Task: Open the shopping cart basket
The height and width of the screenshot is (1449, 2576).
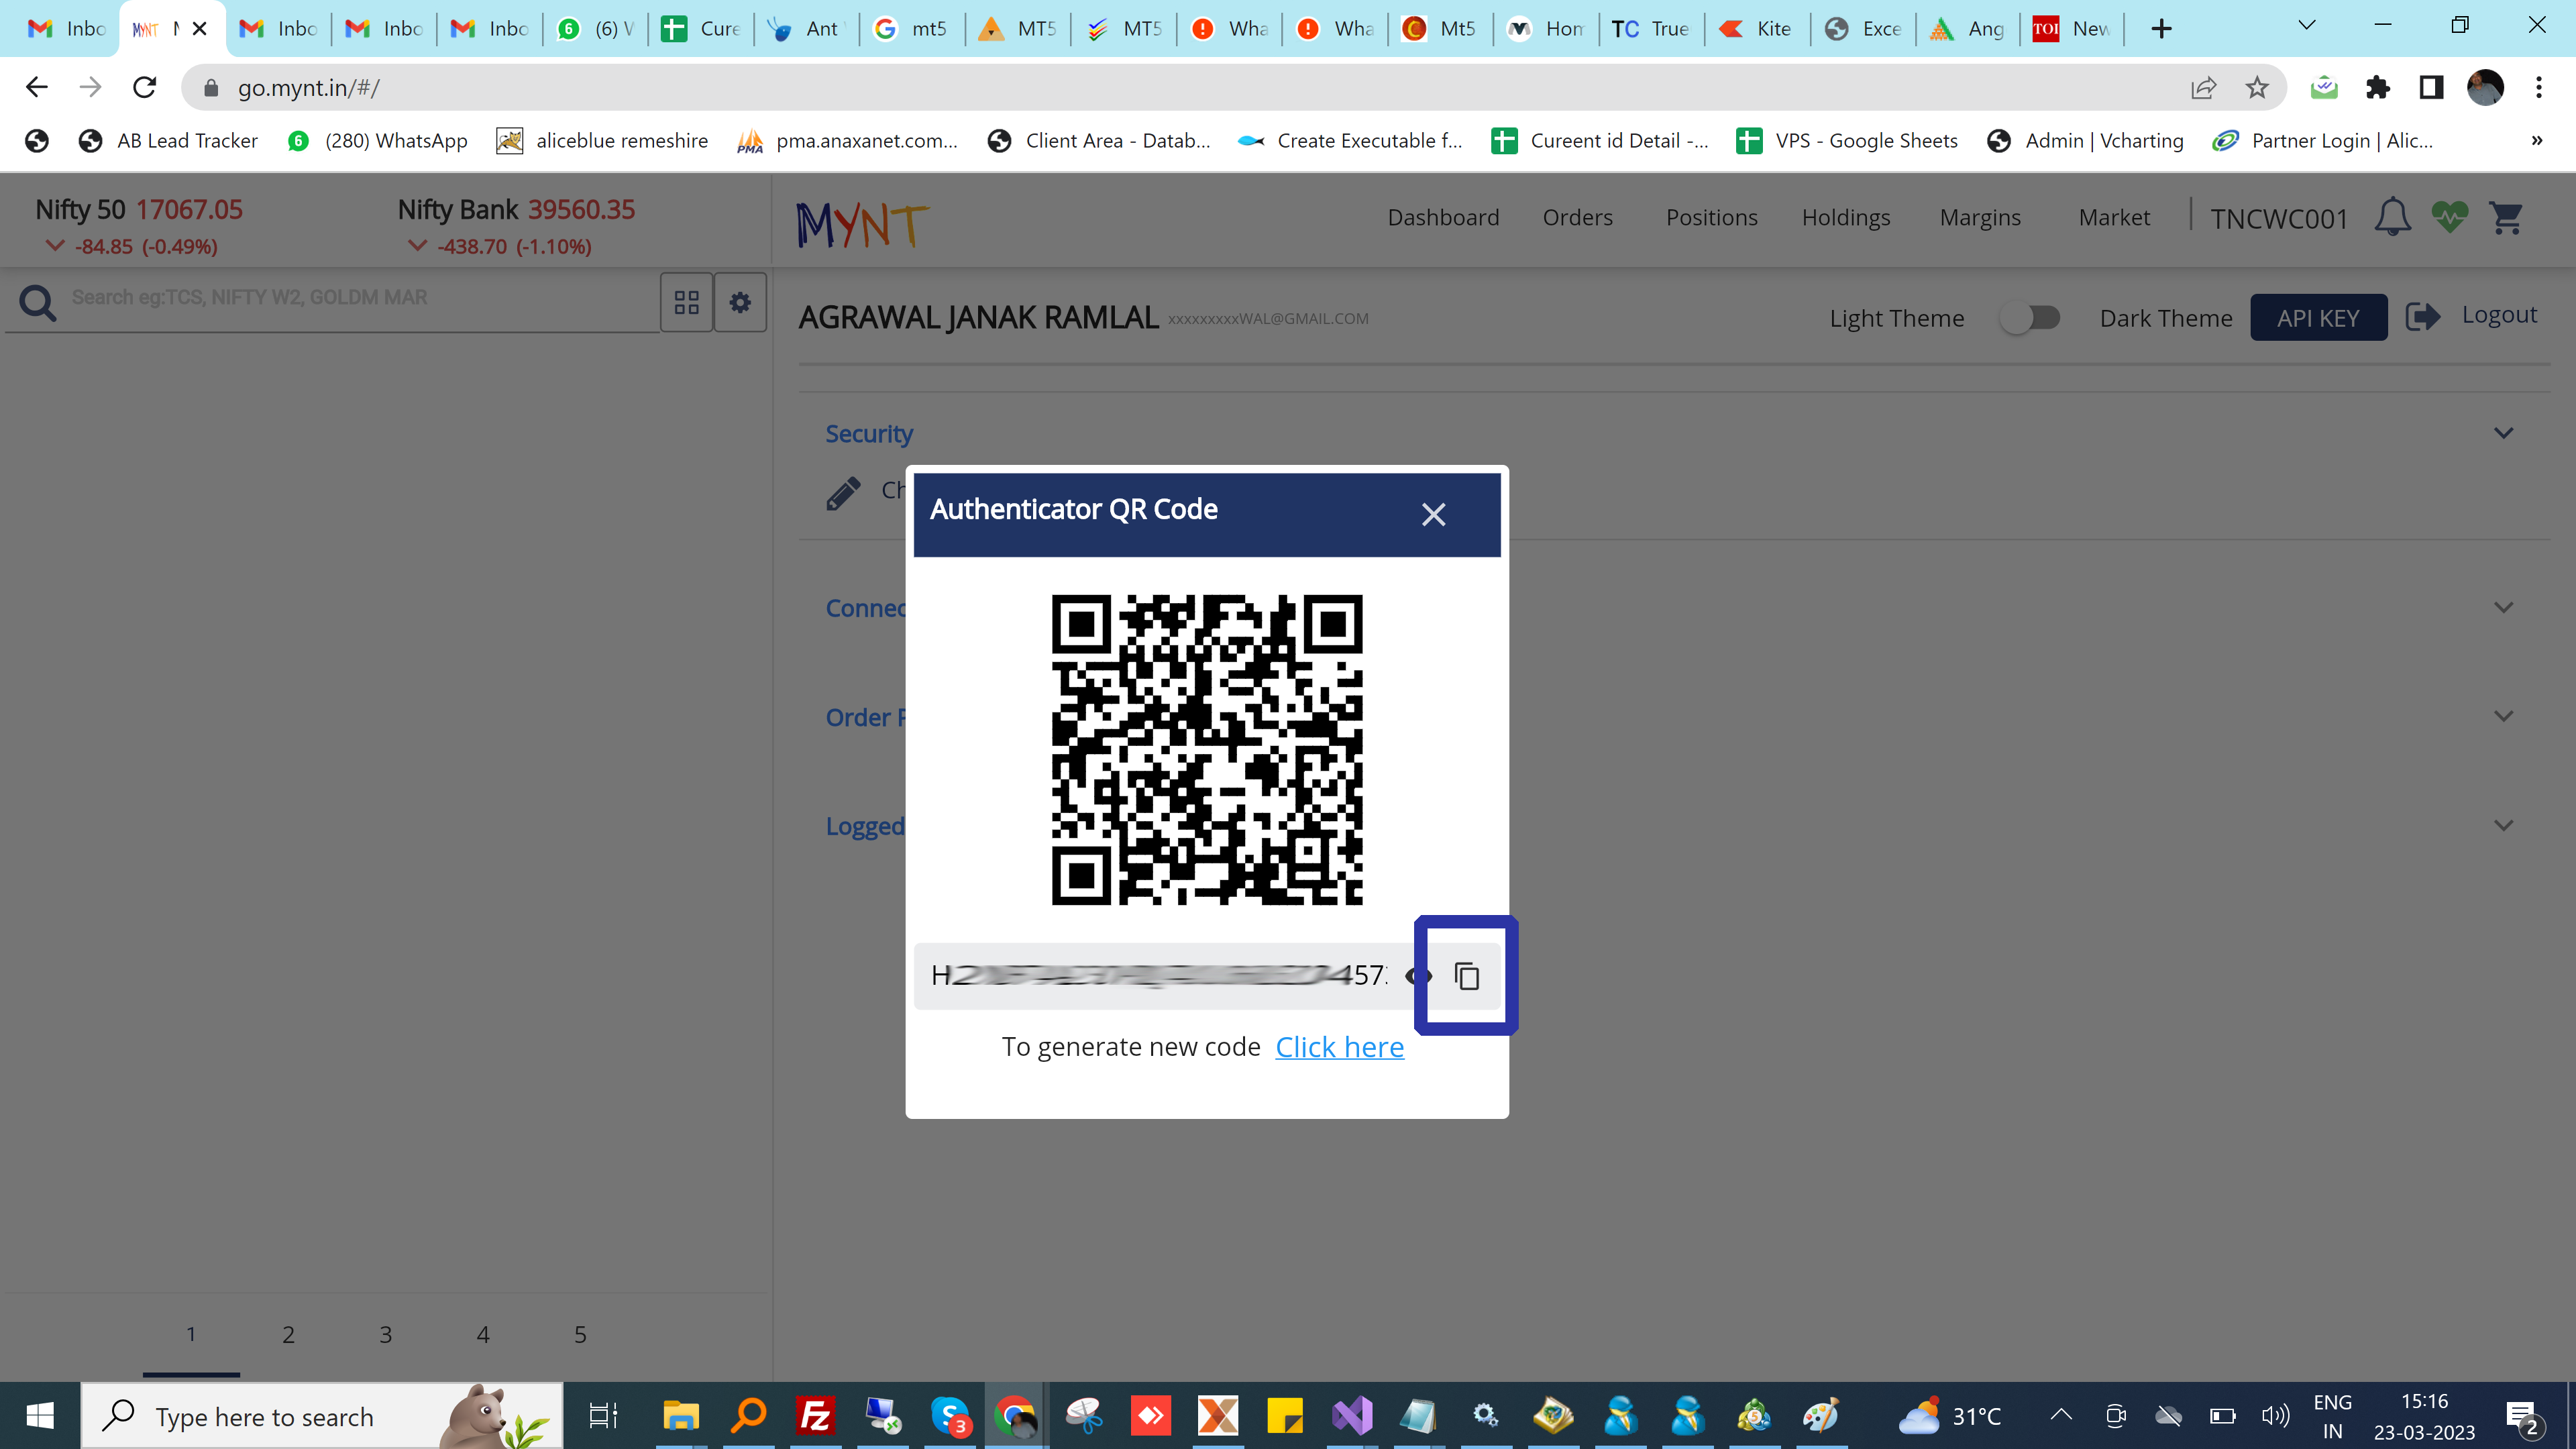Action: click(2507, 217)
